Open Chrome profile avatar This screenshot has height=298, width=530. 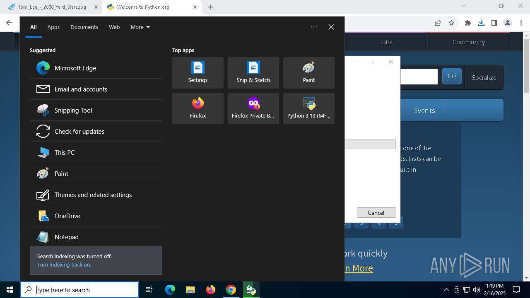tap(507, 23)
